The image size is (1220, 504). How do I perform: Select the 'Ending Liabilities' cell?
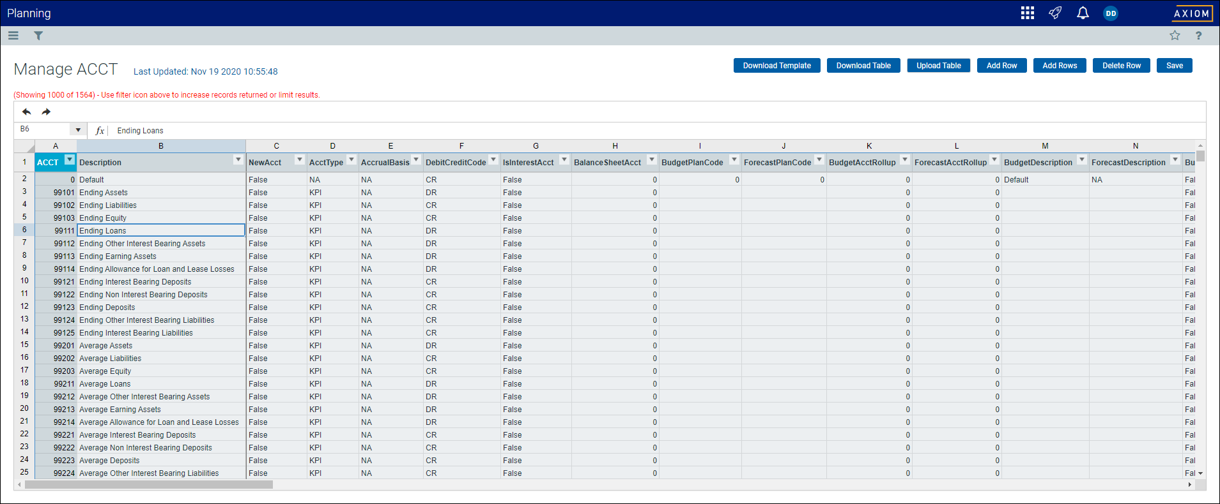[x=161, y=205]
